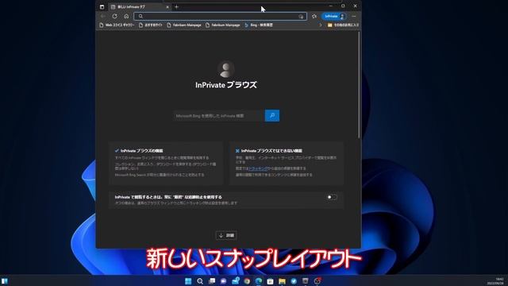
Task: Open the Windows Start menu
Action: (x=188, y=281)
